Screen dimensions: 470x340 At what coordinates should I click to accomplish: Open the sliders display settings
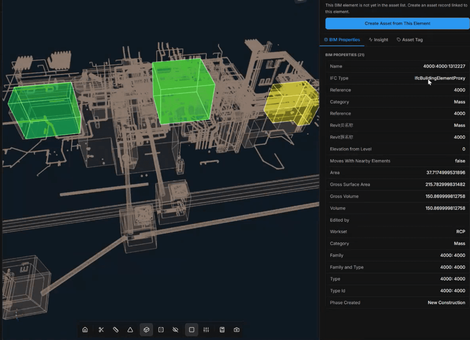206,330
